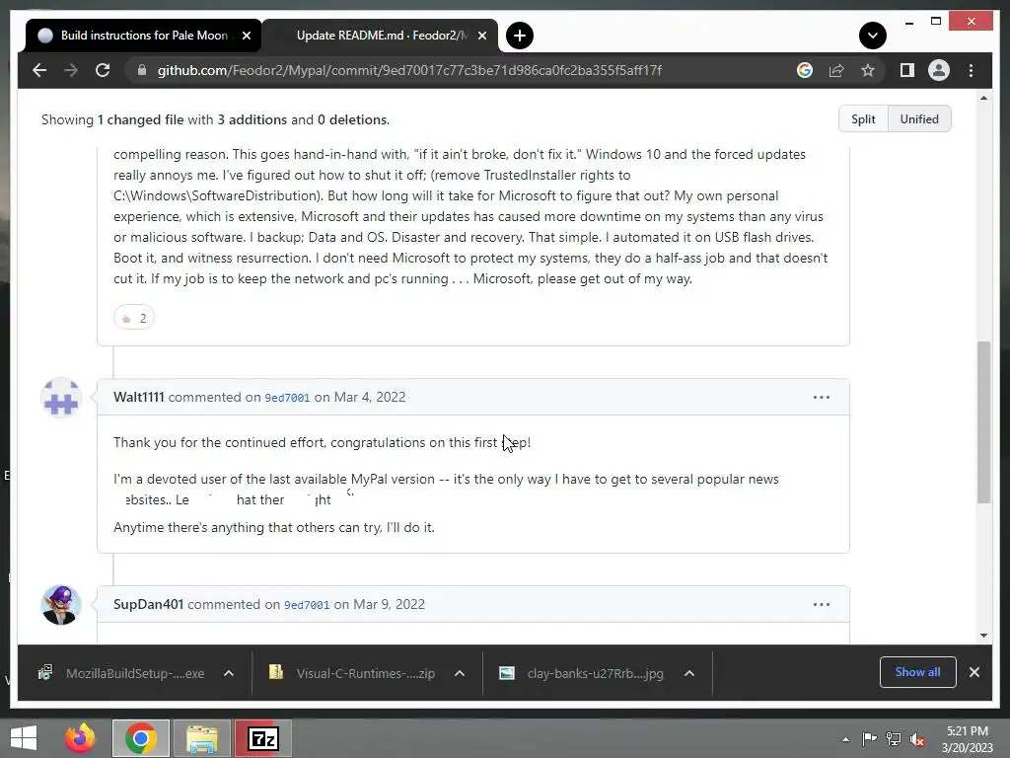This screenshot has height=758, width=1010.
Task: Click the thumbs up reaction with 2
Action: [134, 318]
